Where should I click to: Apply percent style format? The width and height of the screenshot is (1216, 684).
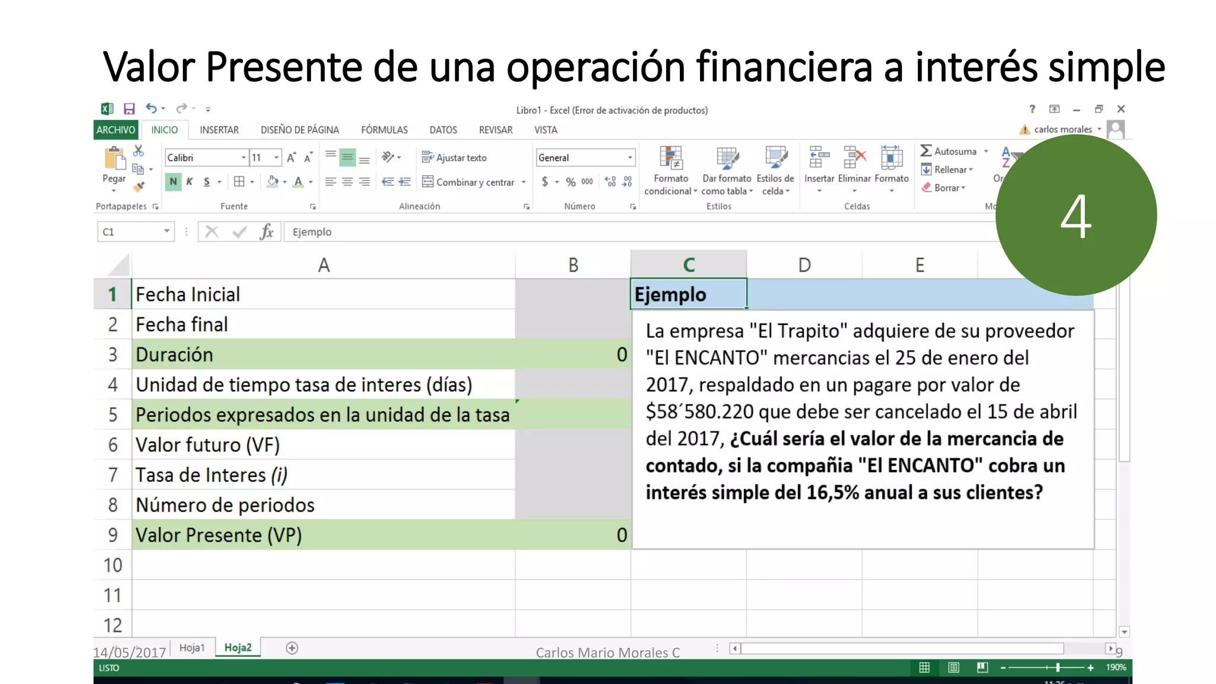[x=571, y=182]
